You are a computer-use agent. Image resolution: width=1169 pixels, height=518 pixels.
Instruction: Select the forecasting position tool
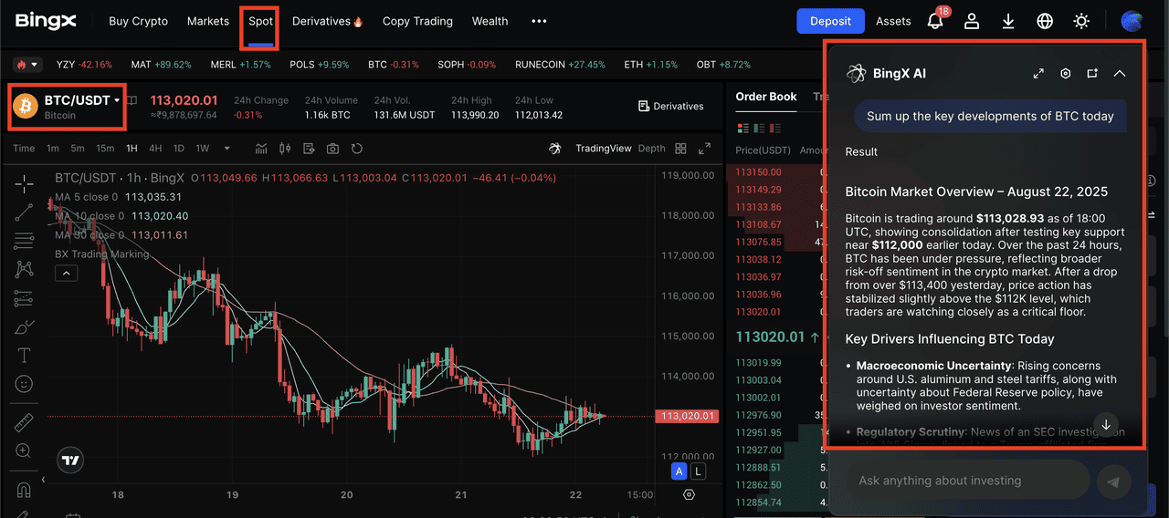pos(25,298)
